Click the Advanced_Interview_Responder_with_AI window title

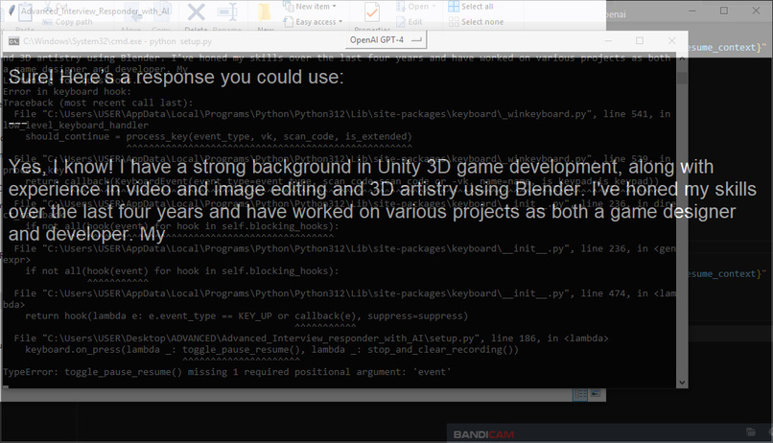click(95, 11)
